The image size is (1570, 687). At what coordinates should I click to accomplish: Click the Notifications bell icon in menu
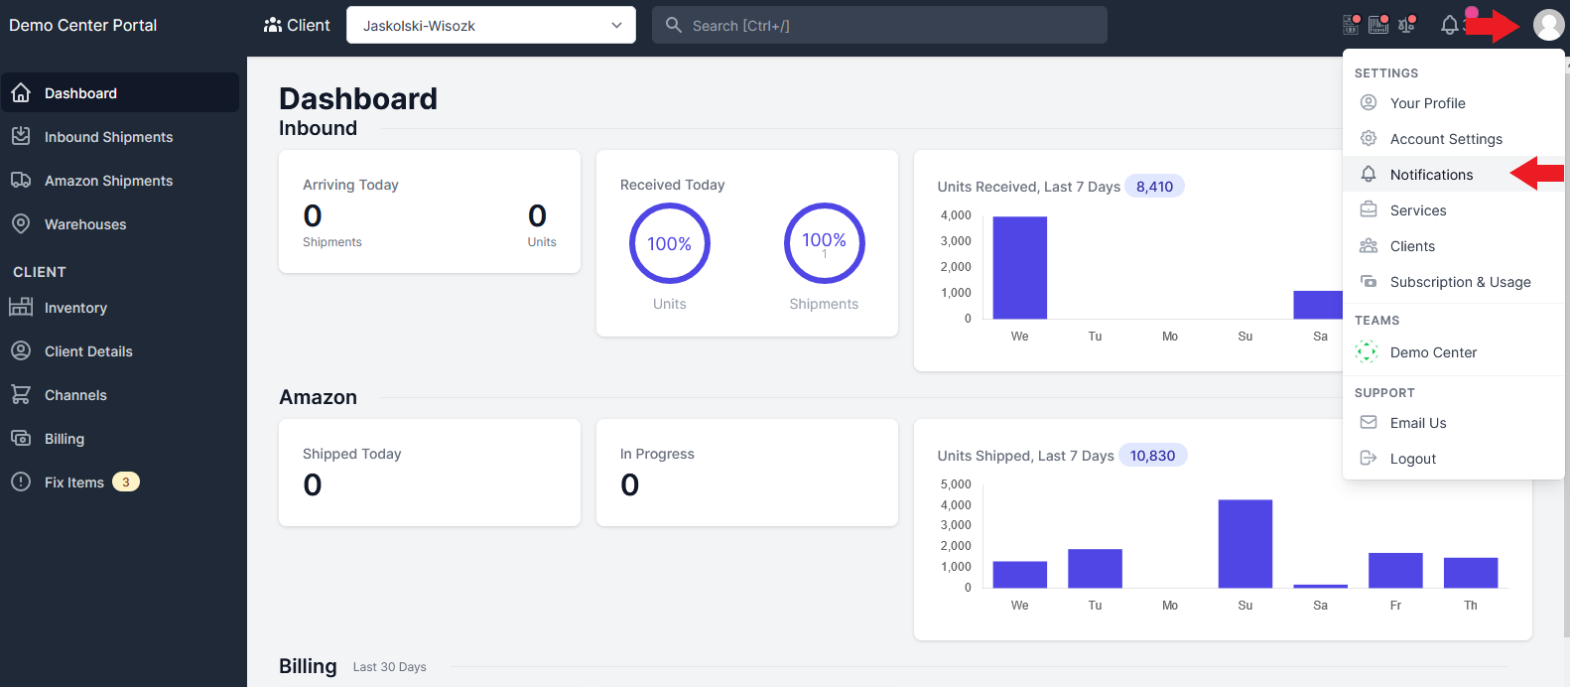coord(1369,174)
